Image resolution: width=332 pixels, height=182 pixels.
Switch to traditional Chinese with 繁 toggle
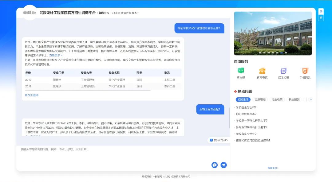(x=321, y=17)
